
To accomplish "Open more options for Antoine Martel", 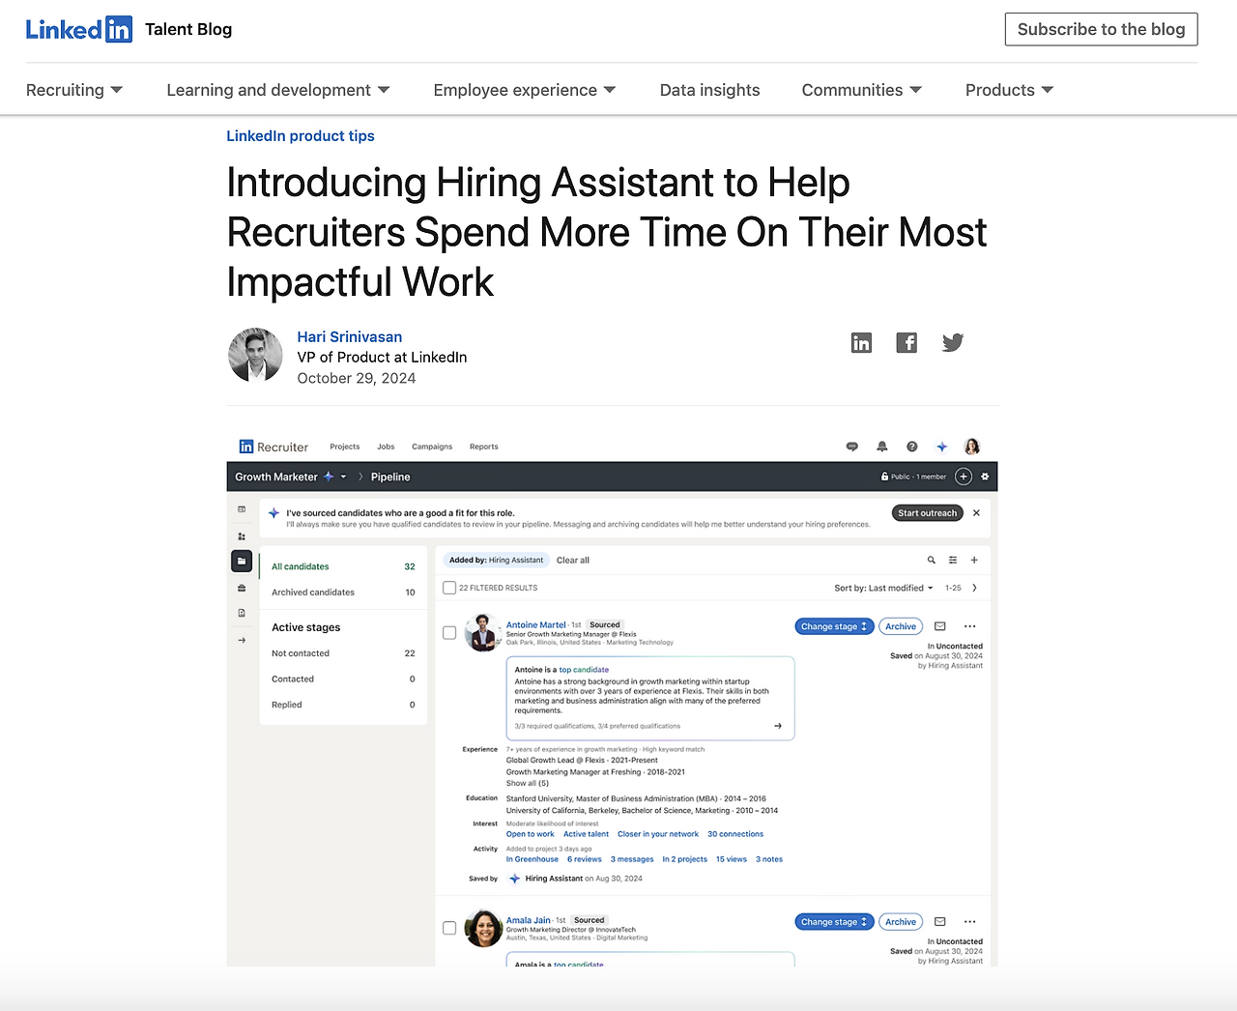I will [970, 626].
